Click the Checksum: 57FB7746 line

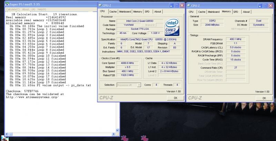click(22, 91)
